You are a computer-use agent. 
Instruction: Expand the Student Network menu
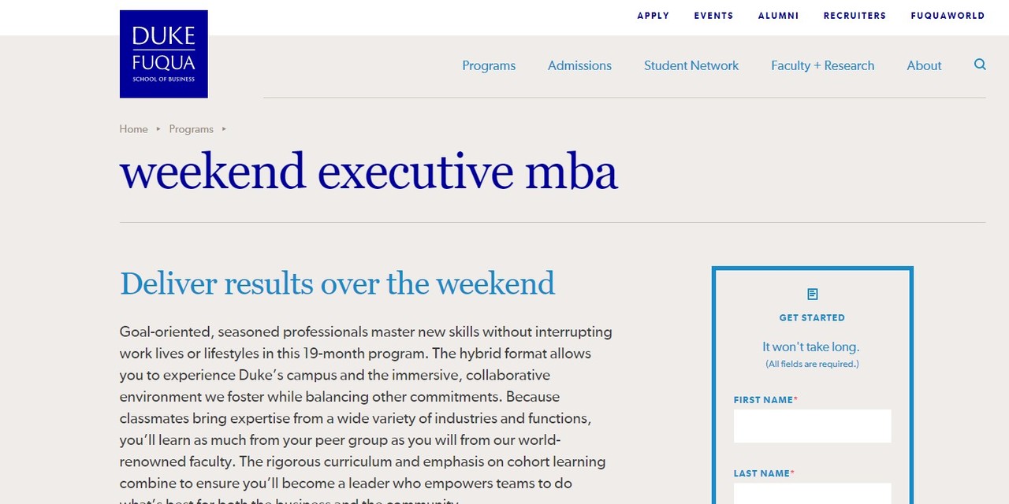(x=691, y=66)
